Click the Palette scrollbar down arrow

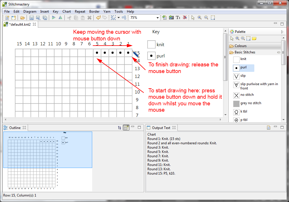coord(284,120)
